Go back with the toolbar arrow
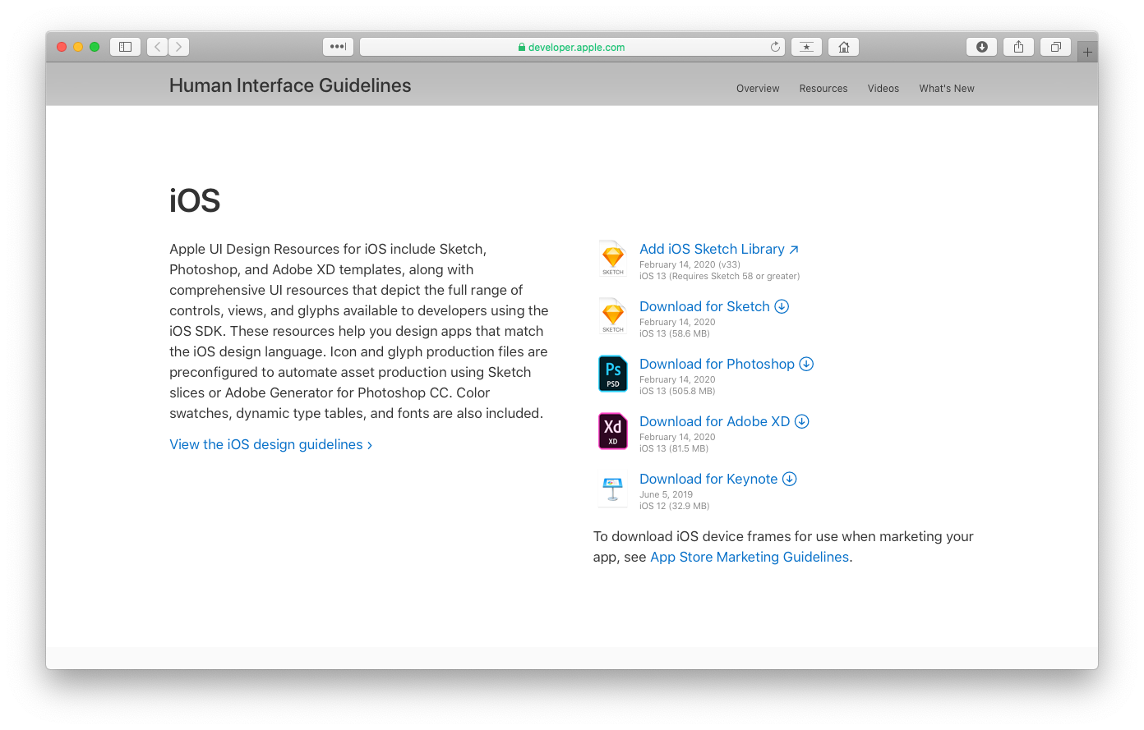 158,47
